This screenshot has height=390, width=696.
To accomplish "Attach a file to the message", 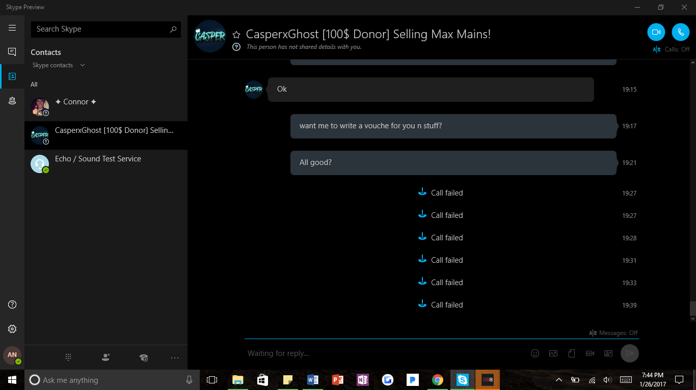I will click(572, 353).
